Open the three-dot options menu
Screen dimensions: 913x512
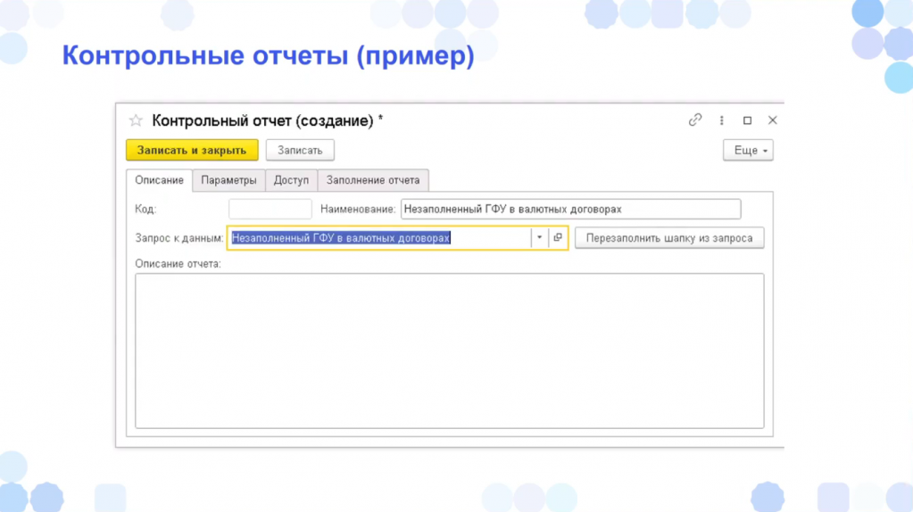point(721,120)
